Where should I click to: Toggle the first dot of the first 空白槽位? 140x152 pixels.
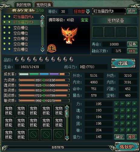[x=4, y=27]
